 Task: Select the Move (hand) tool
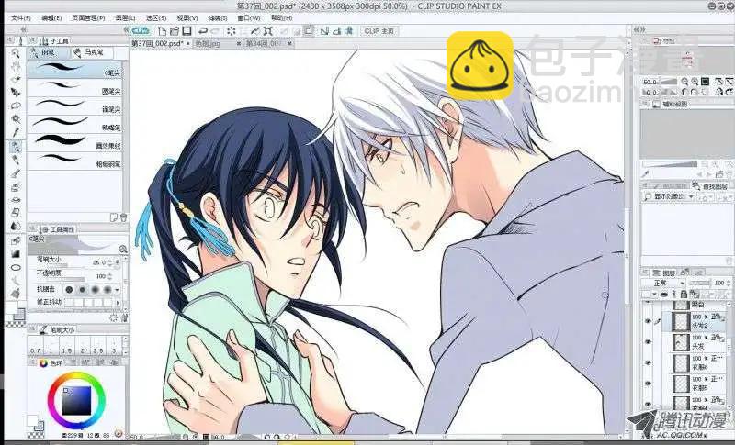tap(16, 66)
